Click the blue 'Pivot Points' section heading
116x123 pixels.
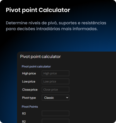point(30,107)
